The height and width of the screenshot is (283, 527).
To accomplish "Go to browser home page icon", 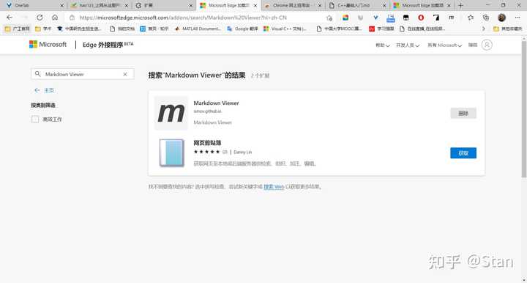I will coord(55,18).
